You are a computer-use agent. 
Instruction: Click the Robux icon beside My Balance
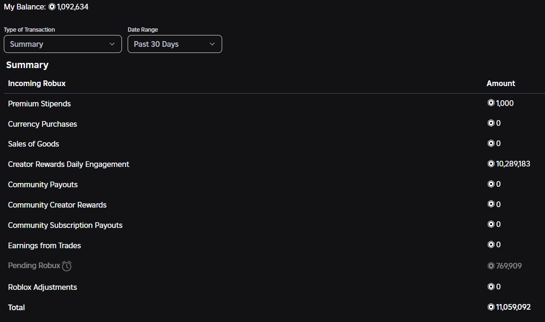[x=52, y=7]
